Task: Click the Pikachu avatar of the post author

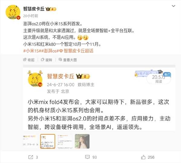Action: coord(13,12)
